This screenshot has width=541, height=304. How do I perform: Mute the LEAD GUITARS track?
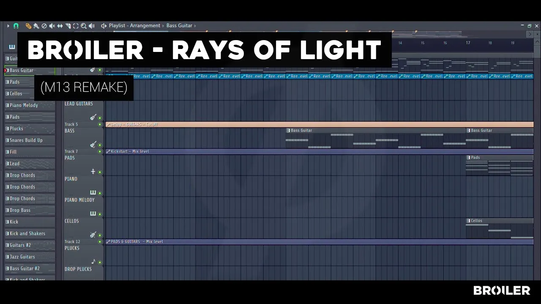(100, 118)
